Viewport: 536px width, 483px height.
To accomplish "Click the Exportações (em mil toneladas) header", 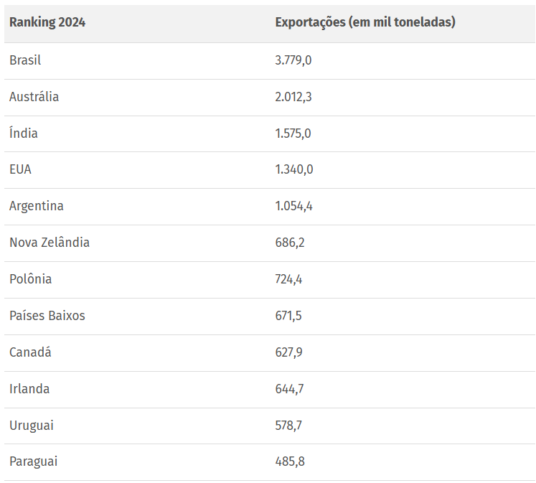I will [365, 22].
